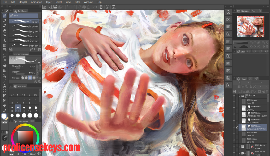The image size is (270, 156).
Task: Expand the Frame 2 folder
Action: [x=240, y=147]
